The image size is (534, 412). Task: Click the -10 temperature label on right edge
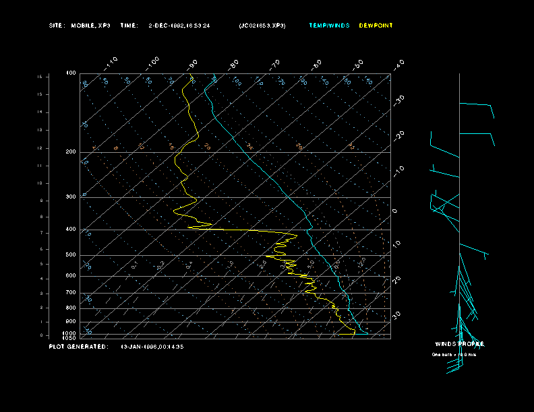click(398, 172)
